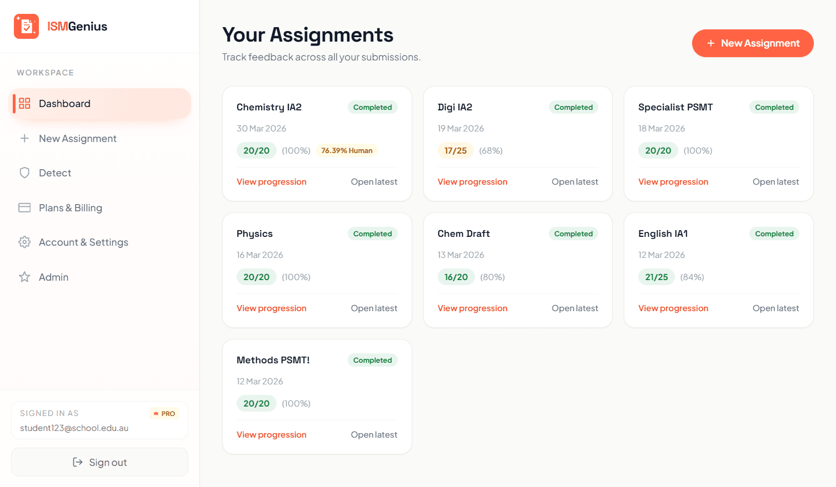Screen dimensions: 836x487
Task: Open the Account & Settings gear icon
Action: [24, 242]
